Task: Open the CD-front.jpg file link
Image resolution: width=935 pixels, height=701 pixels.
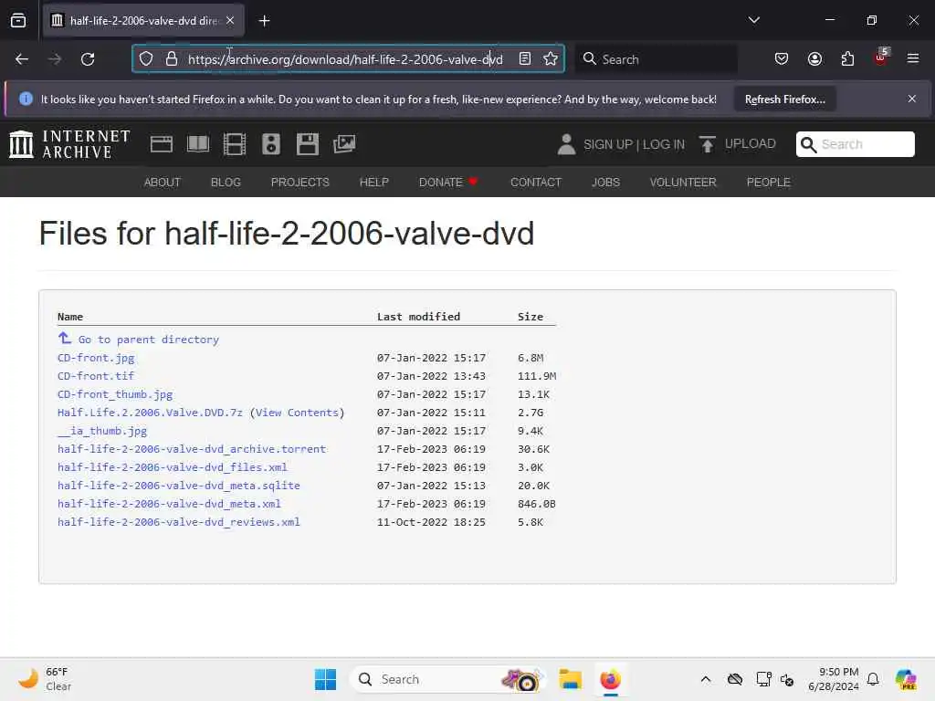Action: pos(96,358)
